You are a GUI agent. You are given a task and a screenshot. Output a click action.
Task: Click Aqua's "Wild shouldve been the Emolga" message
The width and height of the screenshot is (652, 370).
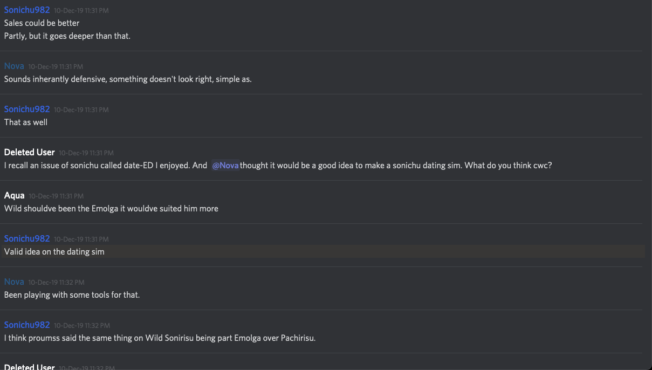click(x=111, y=209)
